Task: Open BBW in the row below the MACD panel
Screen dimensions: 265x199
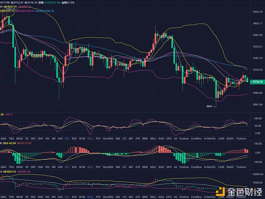Action: click(145, 167)
